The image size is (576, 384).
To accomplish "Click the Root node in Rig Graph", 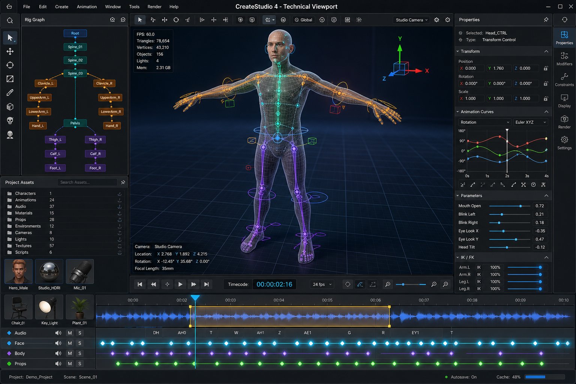I will (75, 33).
